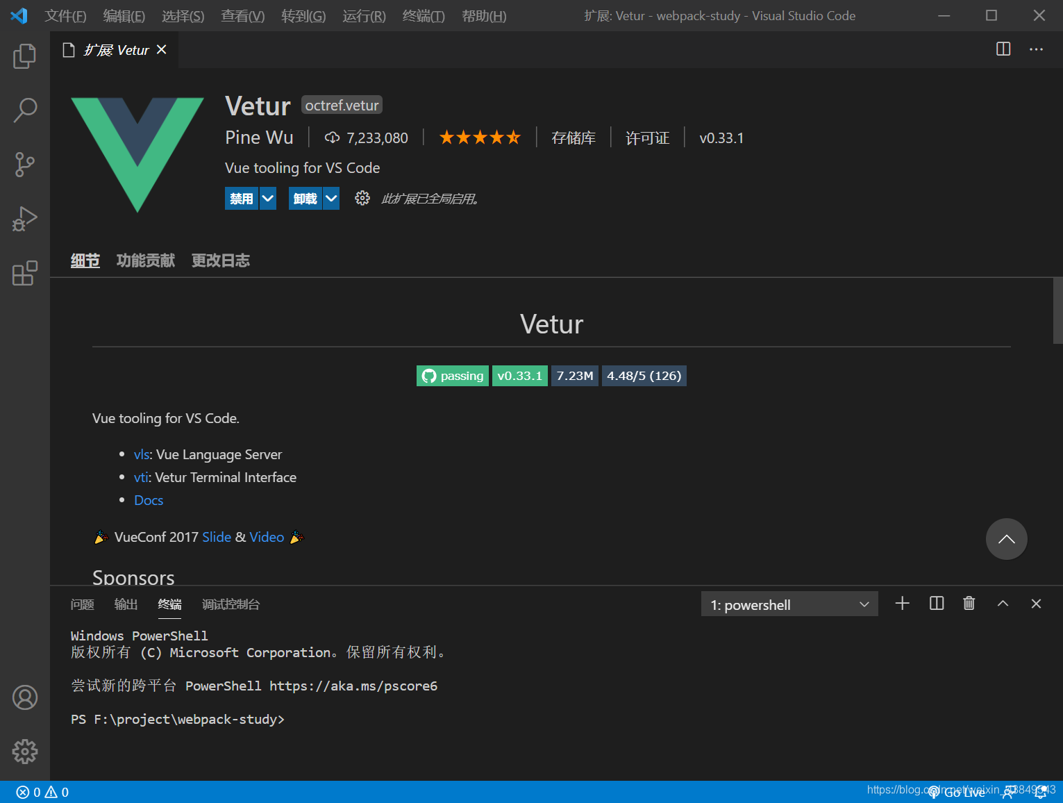Screen dimensions: 1063x803
Task: Open the Run and Debug view
Action: click(25, 219)
